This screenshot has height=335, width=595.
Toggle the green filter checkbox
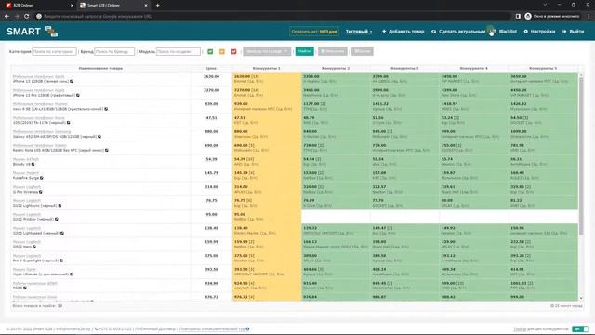click(x=210, y=51)
